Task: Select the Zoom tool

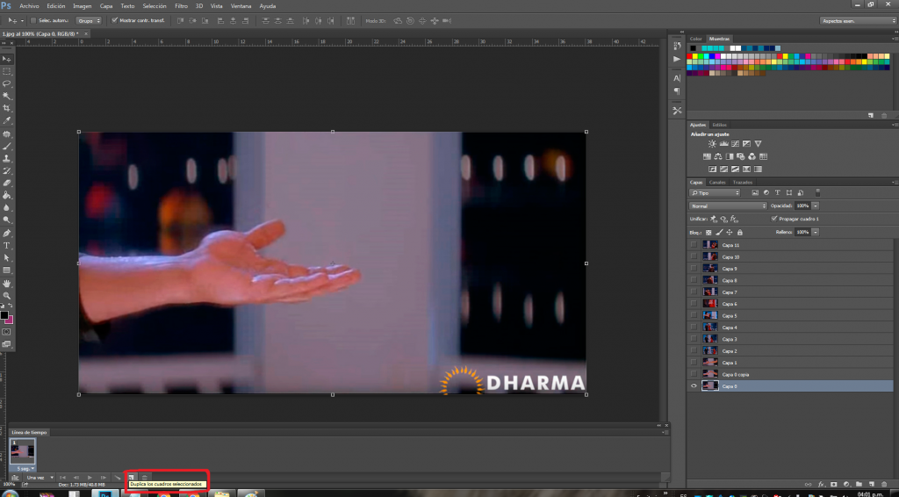Action: pyautogui.click(x=7, y=296)
